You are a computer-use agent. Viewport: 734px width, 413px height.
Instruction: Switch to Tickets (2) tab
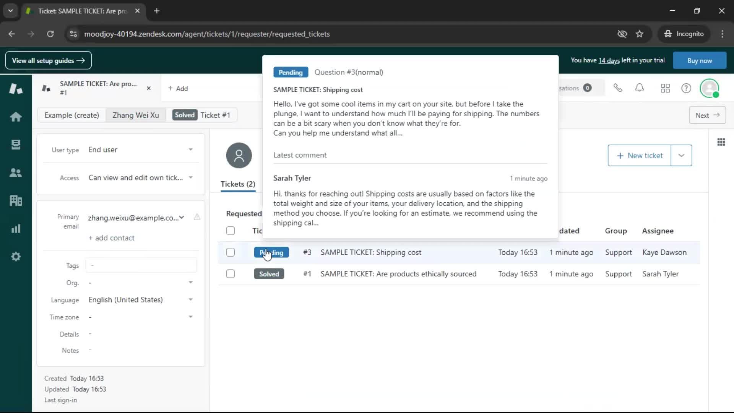tap(238, 184)
